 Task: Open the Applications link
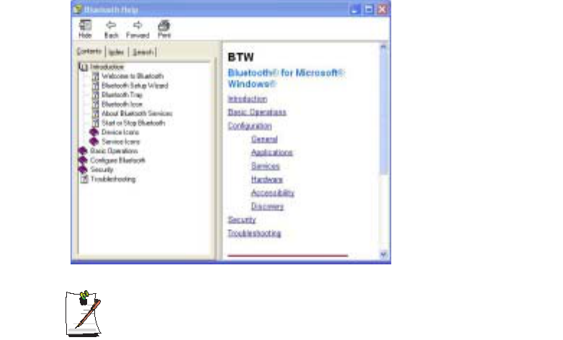tap(272, 153)
